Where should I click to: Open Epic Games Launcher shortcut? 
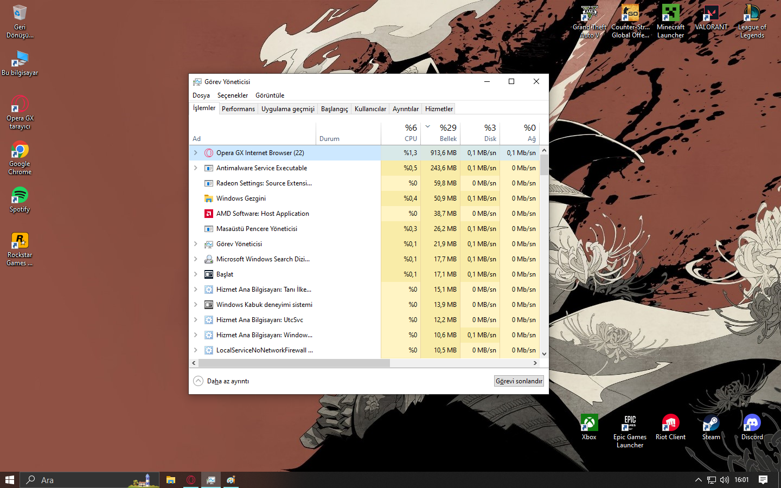[x=630, y=431]
